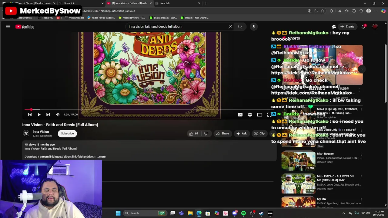Viewport: 388px width, 218px height.
Task: Open the merkedbysnow Kick bookmark
Action: 132,18
